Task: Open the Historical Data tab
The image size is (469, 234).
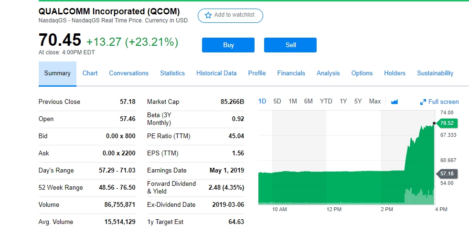Action: pyautogui.click(x=216, y=73)
